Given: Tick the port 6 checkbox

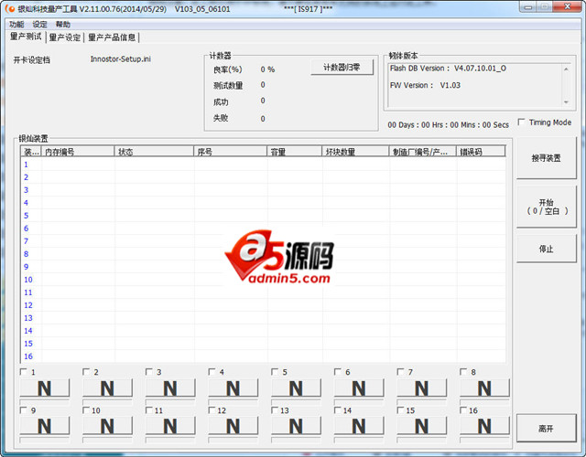Looking at the screenshot, I should click(338, 372).
